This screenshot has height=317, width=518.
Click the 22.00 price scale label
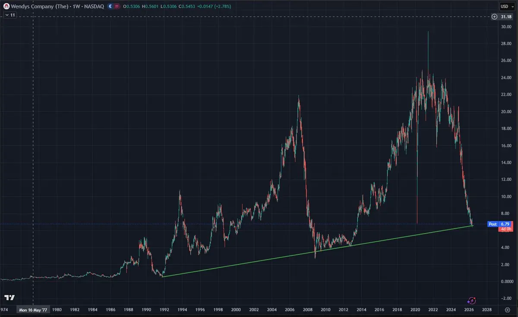(x=506, y=95)
